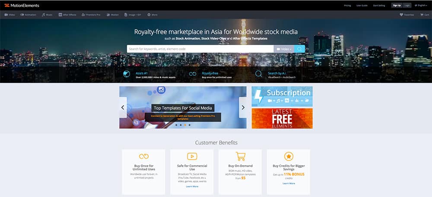Click the Buy On-Demand cart icon
This screenshot has height=197, width=432.
coord(241,157)
